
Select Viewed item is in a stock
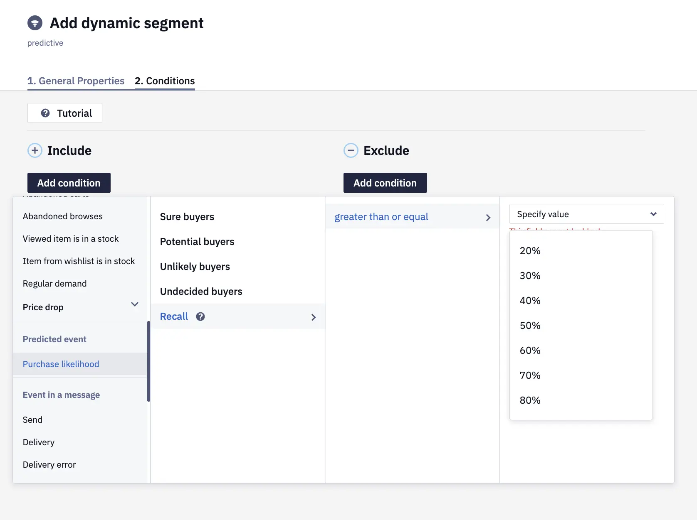coord(71,239)
